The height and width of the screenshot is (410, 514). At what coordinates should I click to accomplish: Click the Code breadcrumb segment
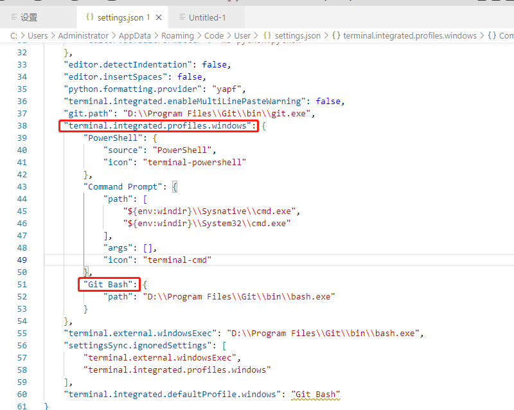point(214,35)
